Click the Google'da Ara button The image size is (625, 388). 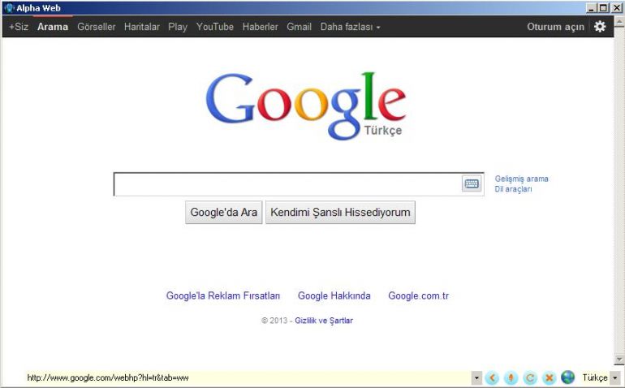click(223, 212)
